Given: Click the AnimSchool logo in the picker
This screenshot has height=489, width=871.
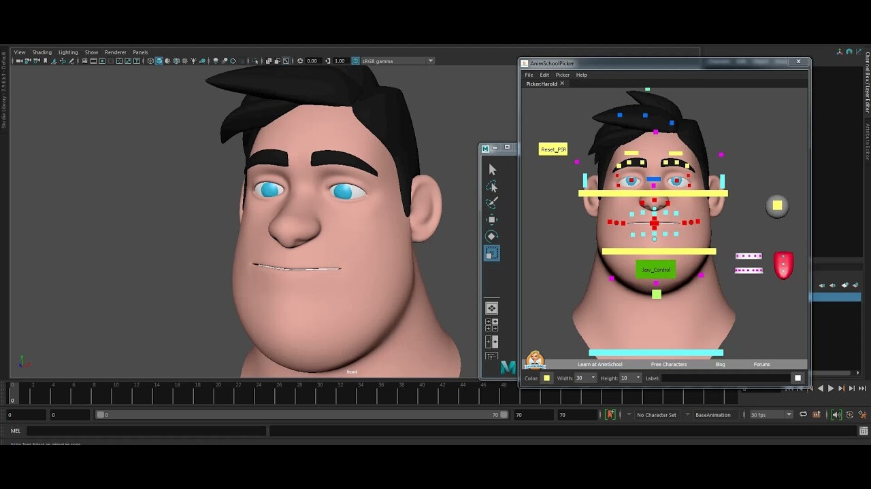Looking at the screenshot, I should pos(536,358).
